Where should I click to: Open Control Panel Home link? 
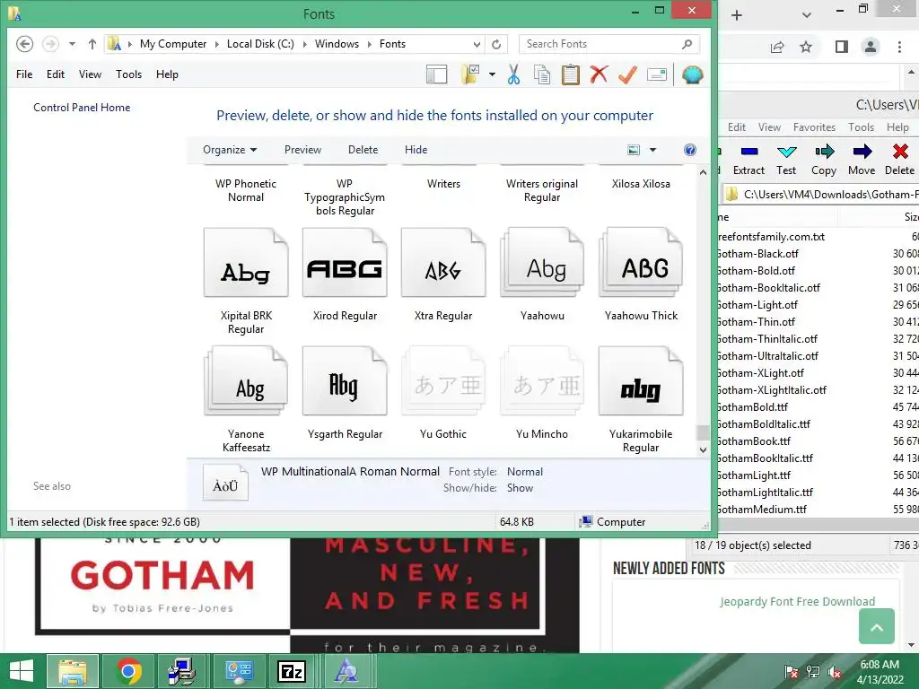tap(82, 108)
